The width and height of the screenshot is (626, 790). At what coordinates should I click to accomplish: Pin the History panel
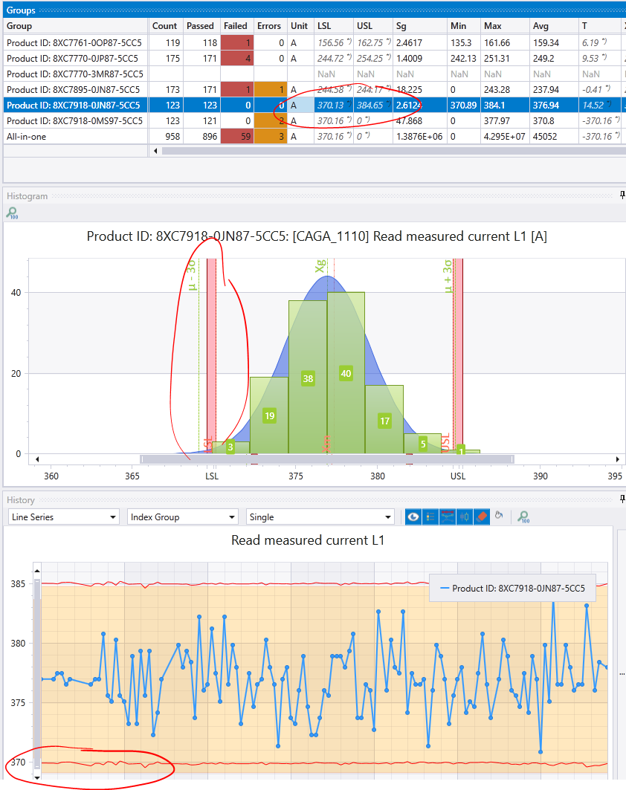pyautogui.click(x=622, y=499)
